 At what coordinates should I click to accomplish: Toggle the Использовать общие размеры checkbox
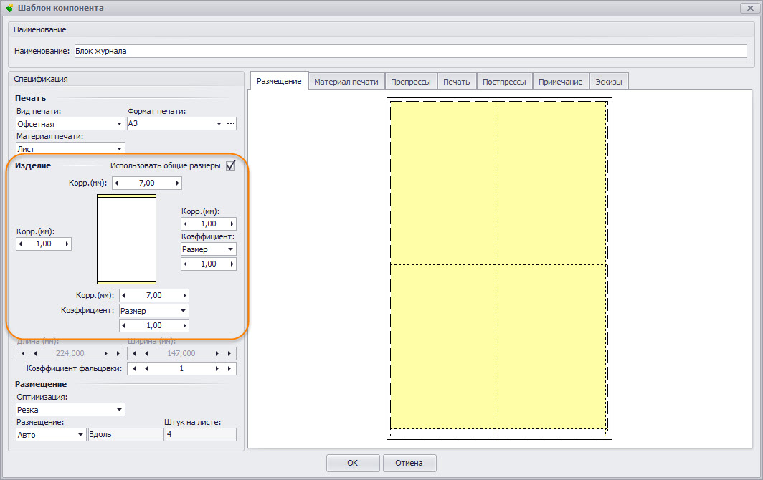231,165
